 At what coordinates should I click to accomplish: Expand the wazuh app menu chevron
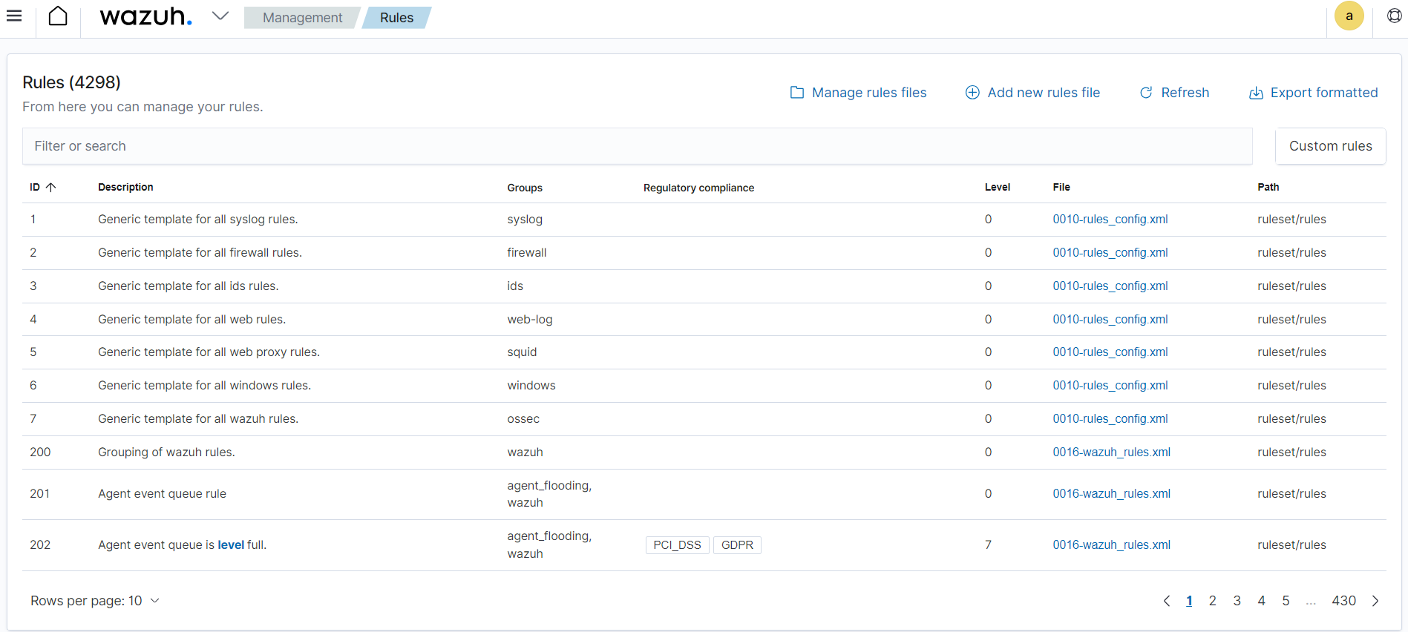pyautogui.click(x=220, y=16)
